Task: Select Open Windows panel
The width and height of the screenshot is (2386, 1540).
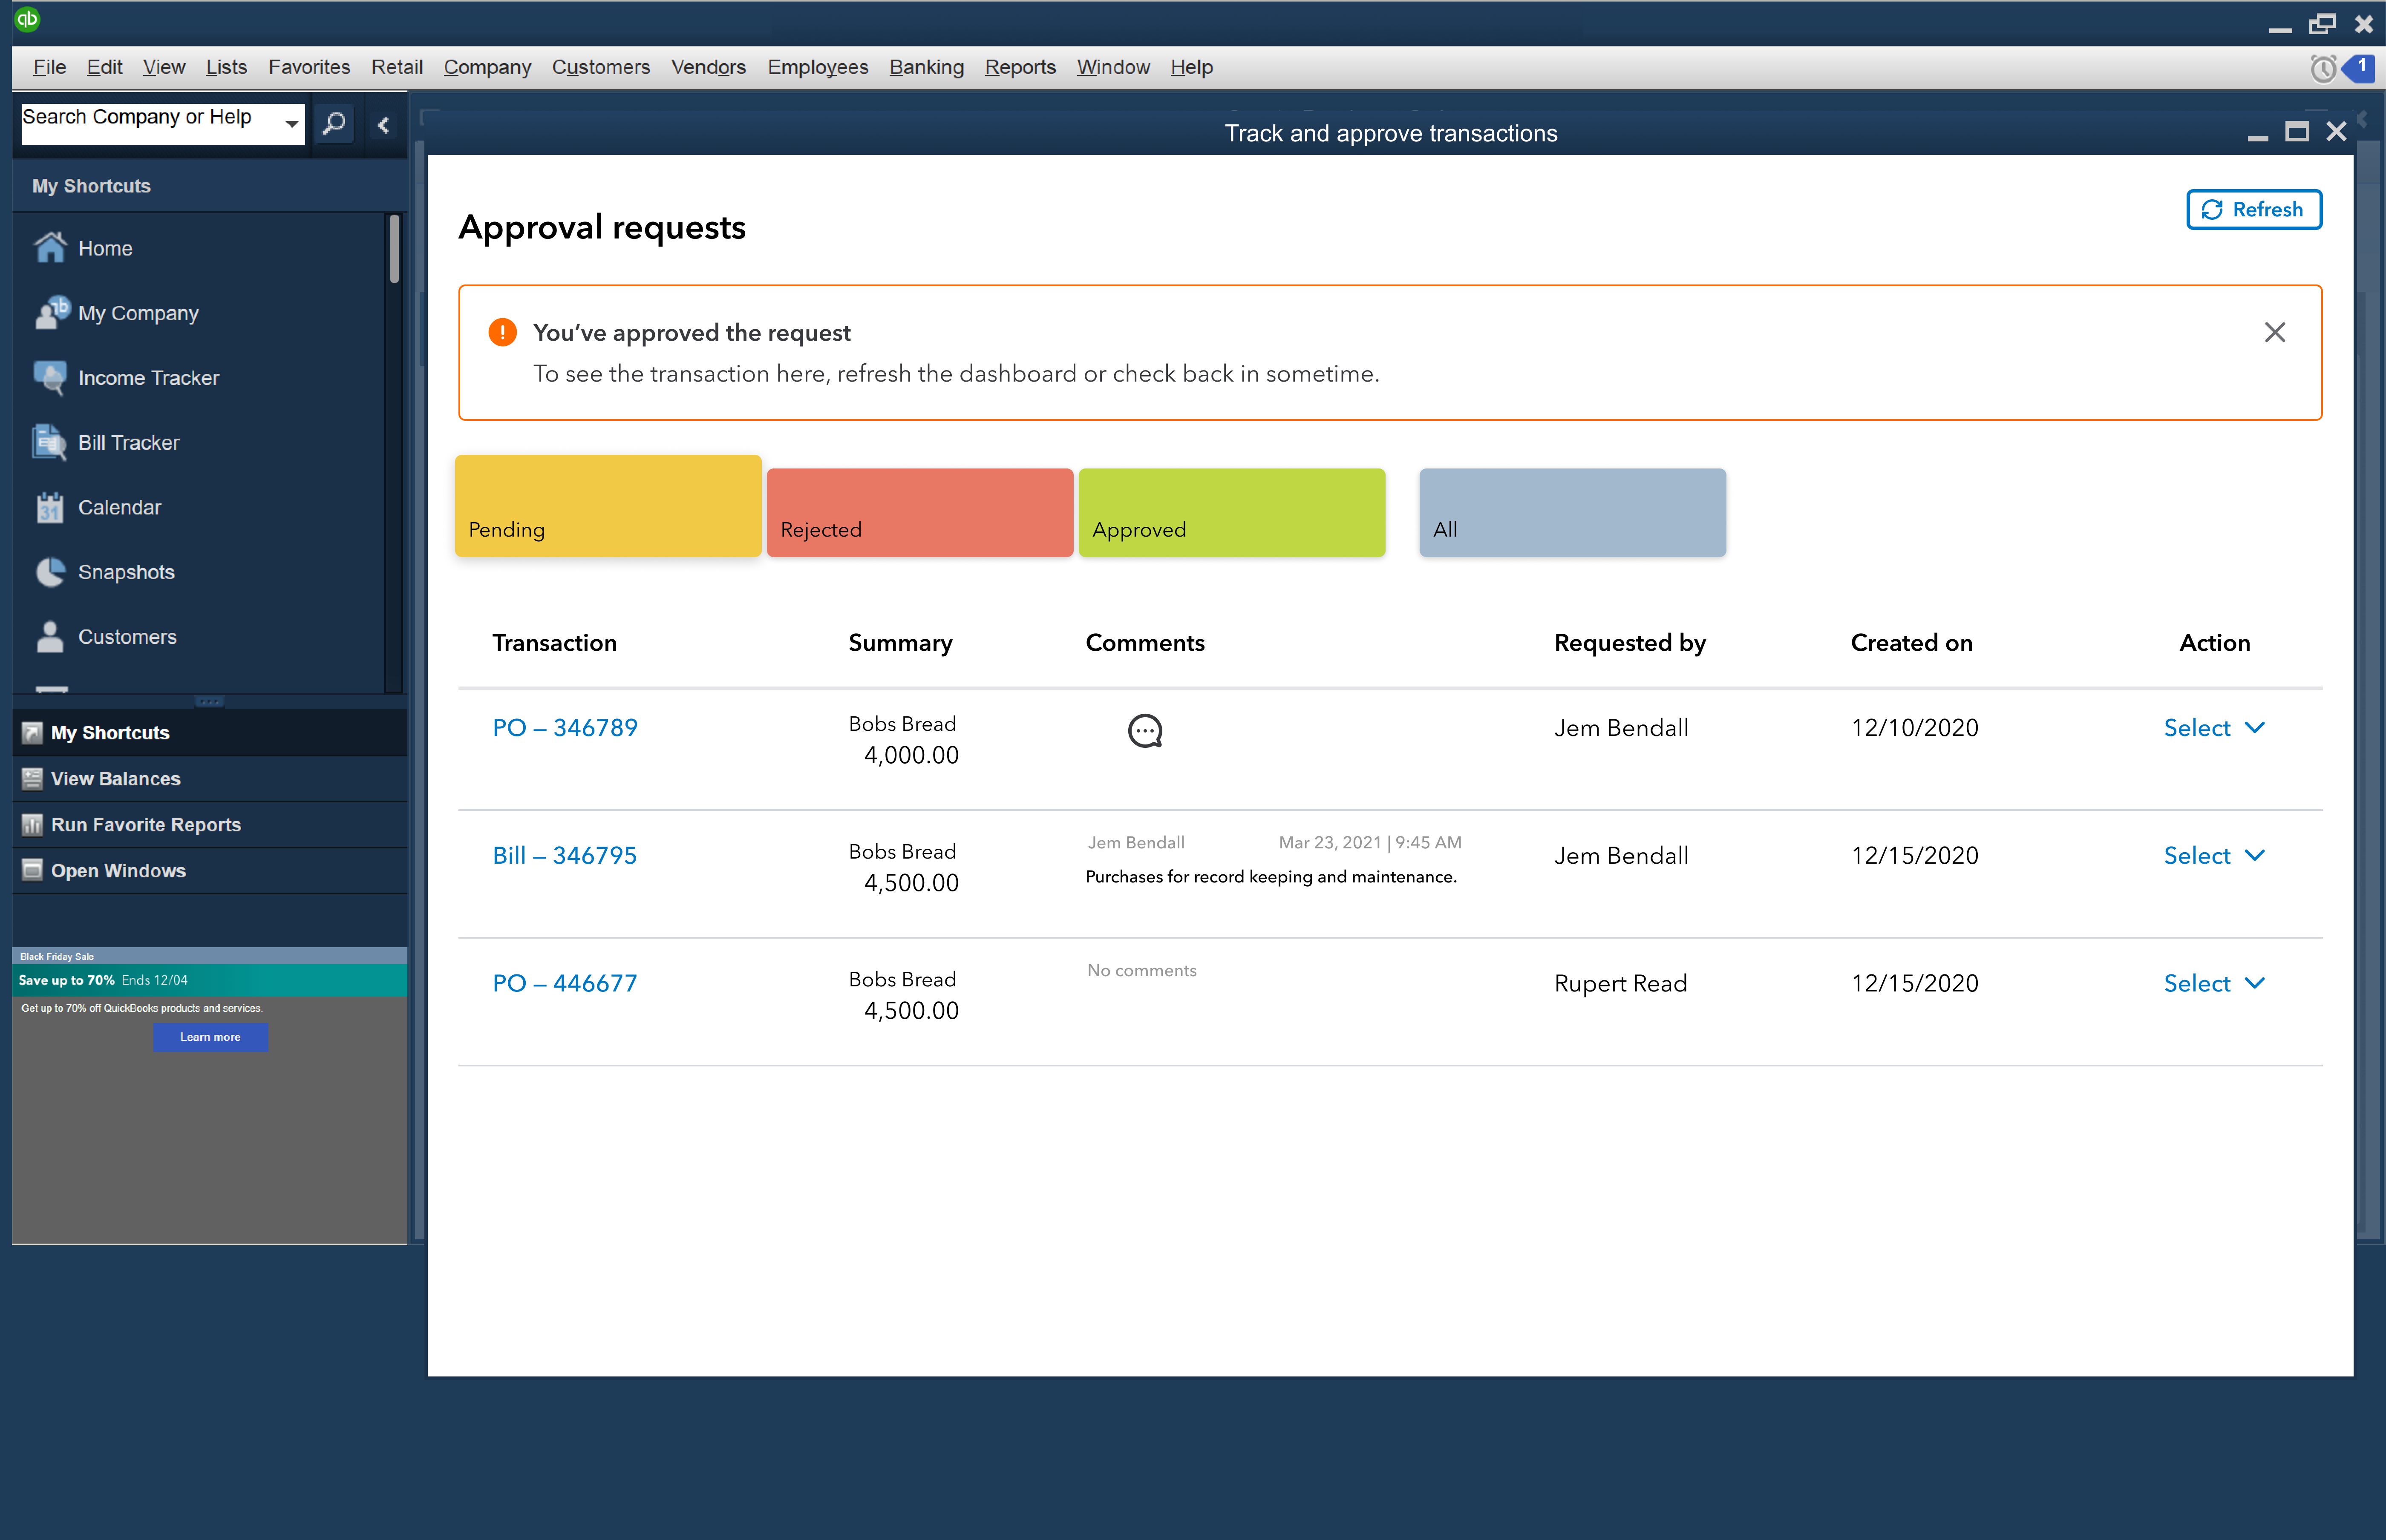Action: click(209, 870)
